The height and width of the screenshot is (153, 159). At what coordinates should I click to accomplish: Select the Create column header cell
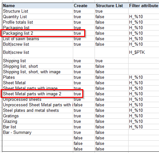point(84,6)
